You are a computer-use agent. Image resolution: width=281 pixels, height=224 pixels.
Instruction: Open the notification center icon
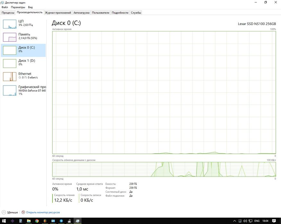[x=274, y=221]
